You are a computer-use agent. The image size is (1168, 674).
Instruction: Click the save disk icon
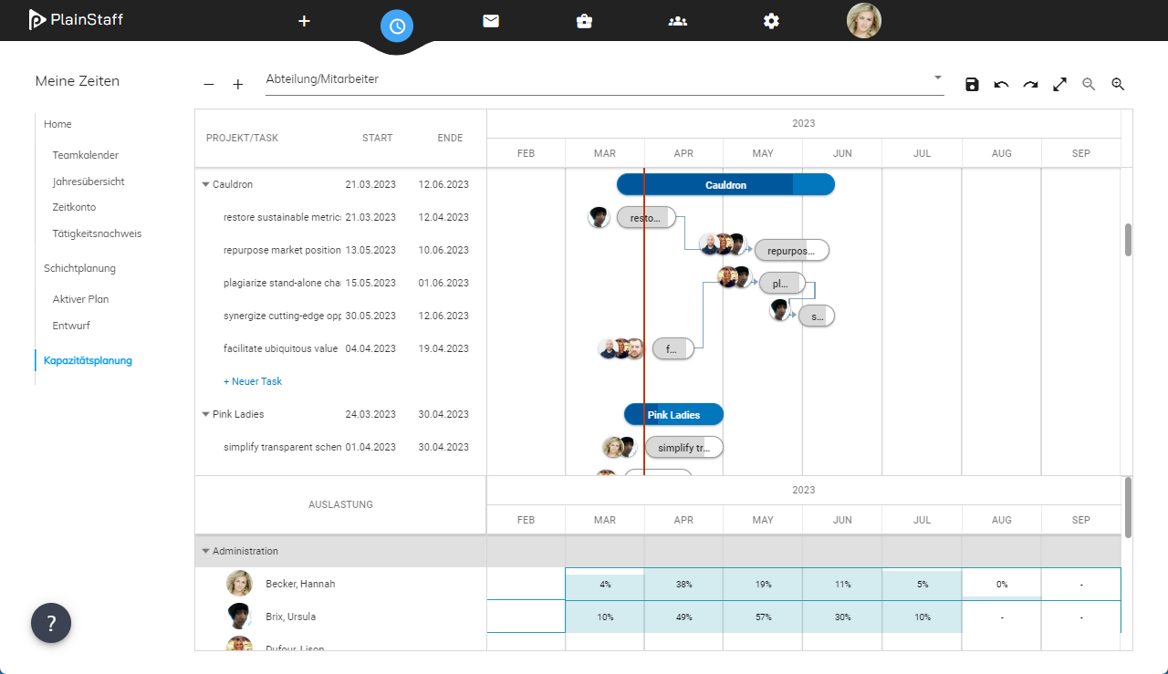pos(972,85)
